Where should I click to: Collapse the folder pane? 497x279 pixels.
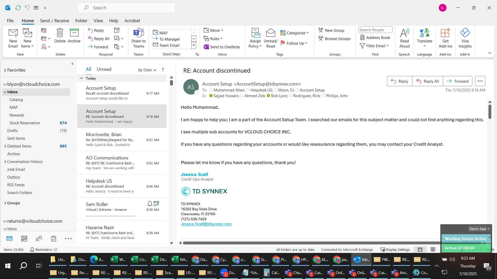click(x=72, y=64)
